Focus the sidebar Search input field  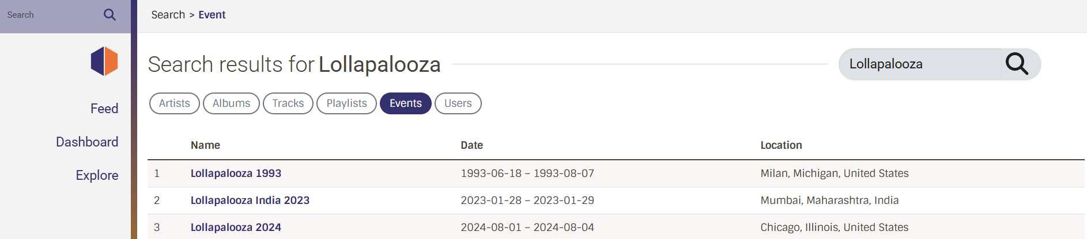(x=49, y=15)
